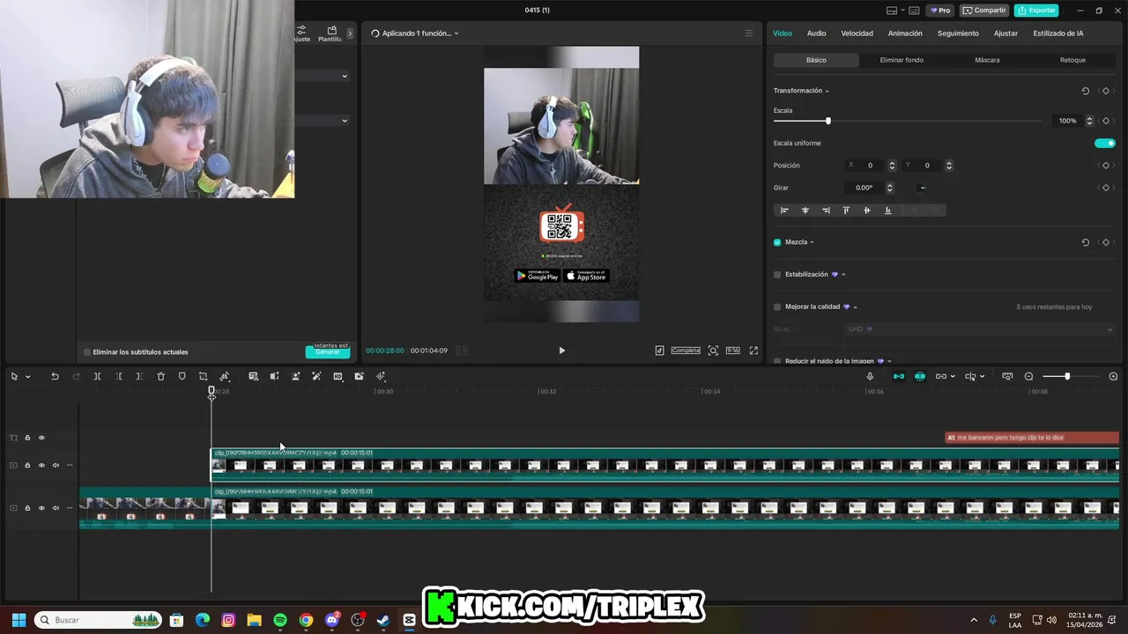1128x634 pixels.
Task: Click the audio waveform beat icon
Action: [x=381, y=376]
